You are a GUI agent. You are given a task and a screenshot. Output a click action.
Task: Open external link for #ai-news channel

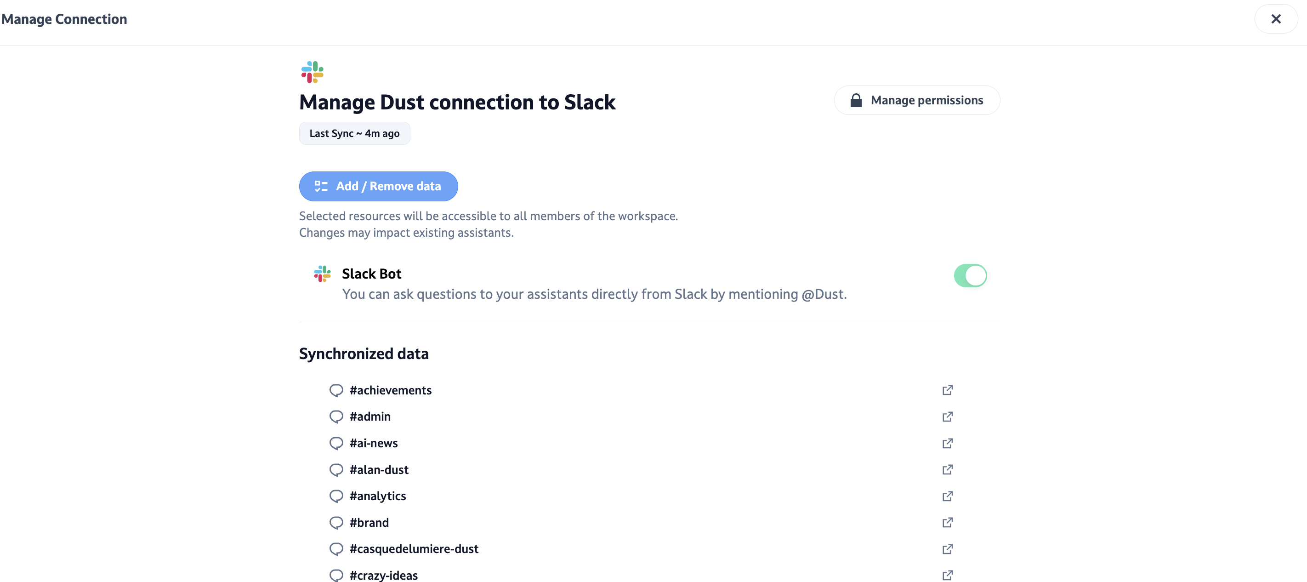point(947,444)
